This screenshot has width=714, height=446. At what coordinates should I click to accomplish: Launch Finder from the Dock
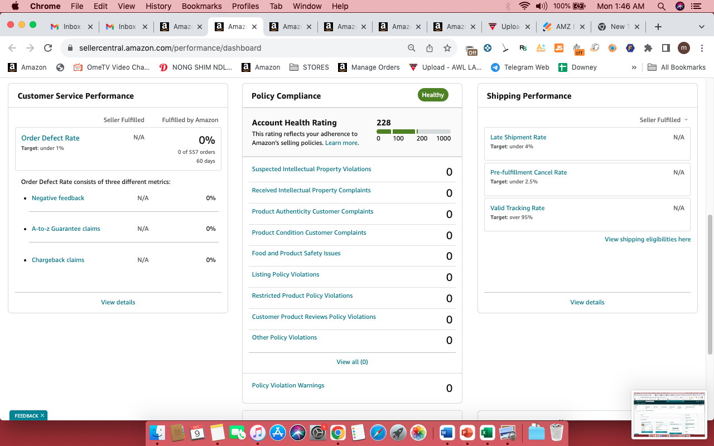pos(157,432)
